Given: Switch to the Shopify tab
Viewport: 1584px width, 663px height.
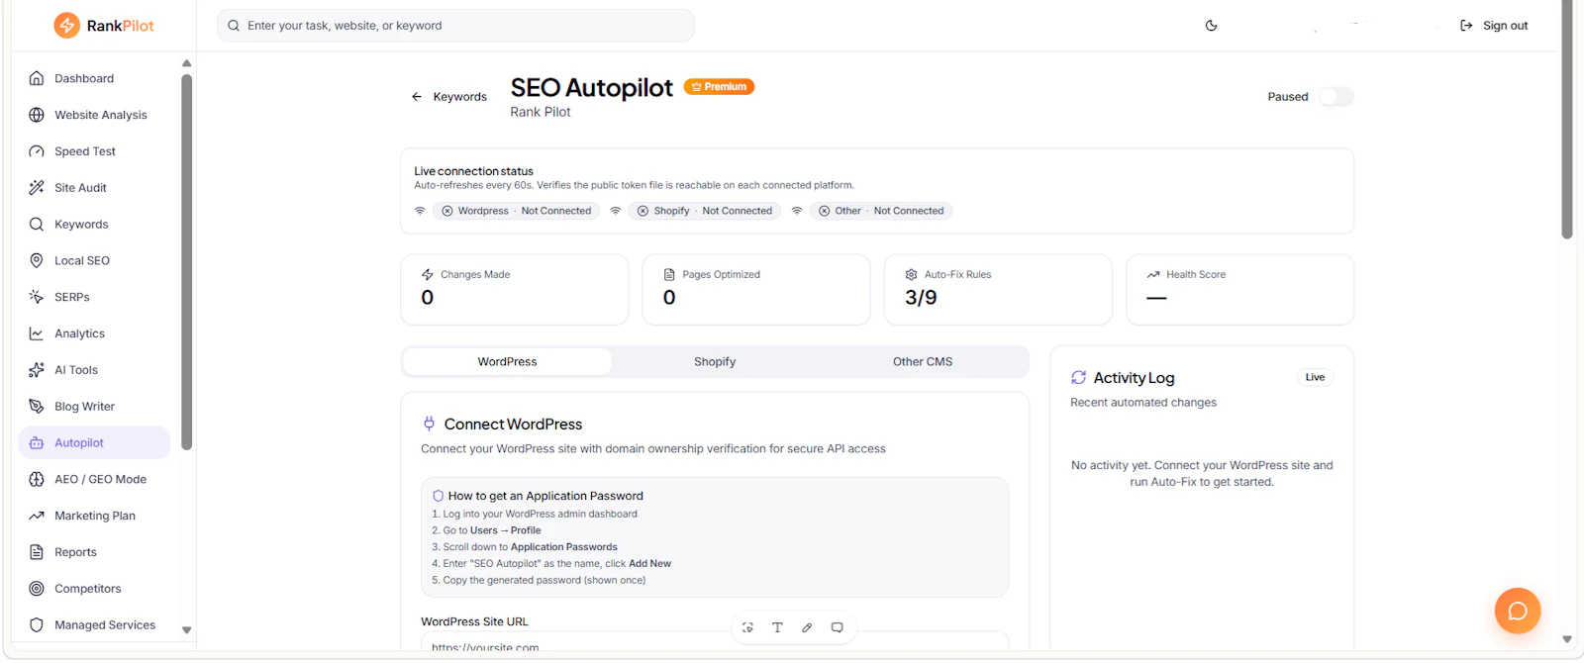Looking at the screenshot, I should (x=715, y=362).
